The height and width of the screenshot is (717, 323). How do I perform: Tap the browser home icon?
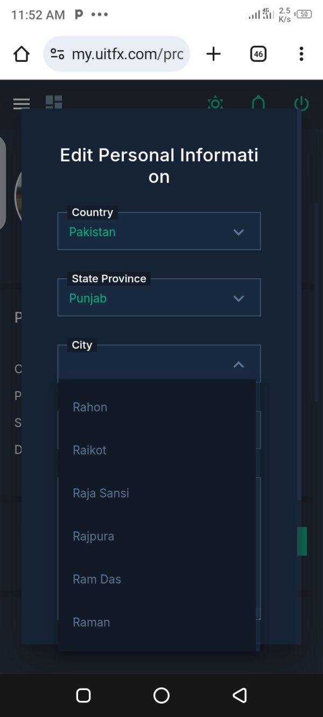point(22,54)
